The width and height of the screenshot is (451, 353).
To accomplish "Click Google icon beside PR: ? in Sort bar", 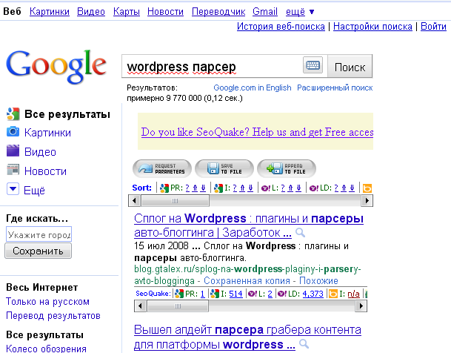I will pos(164,188).
